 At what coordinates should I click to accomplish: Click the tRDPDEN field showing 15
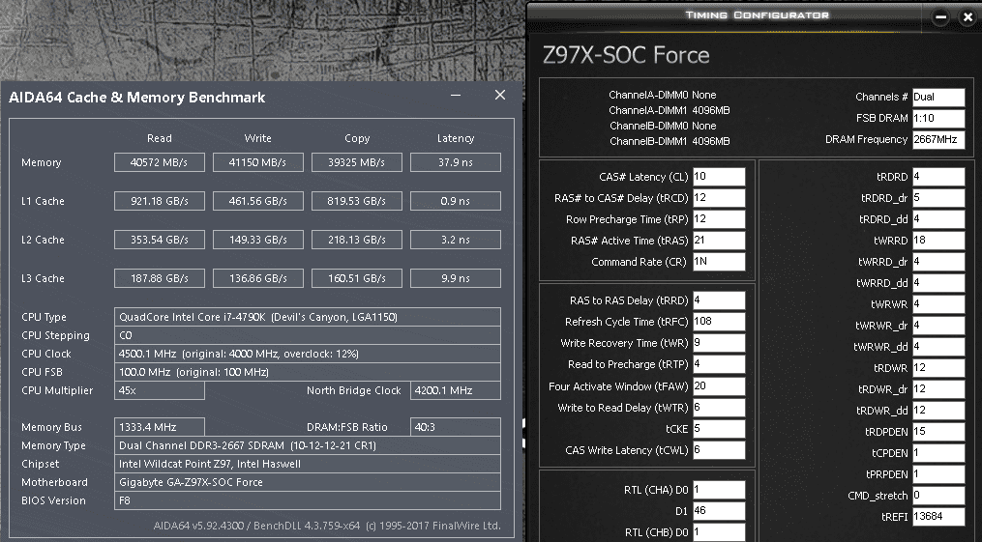pos(938,431)
